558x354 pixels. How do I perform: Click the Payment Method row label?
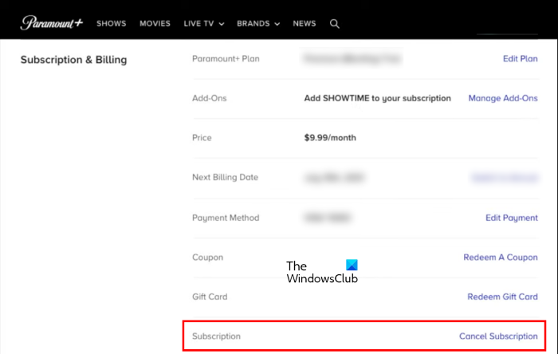[226, 218]
